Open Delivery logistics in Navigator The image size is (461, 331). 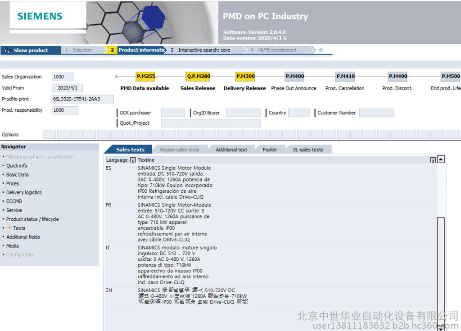tap(24, 192)
